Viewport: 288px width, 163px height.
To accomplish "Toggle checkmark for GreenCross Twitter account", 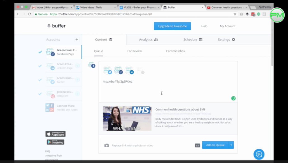I will tap(40, 80).
